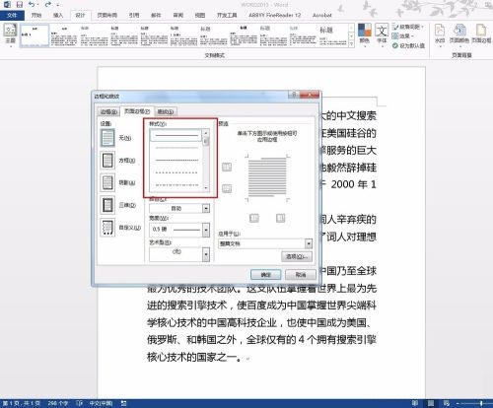
Task: Open the Themes (主题) gallery icon
Action: click(11, 34)
